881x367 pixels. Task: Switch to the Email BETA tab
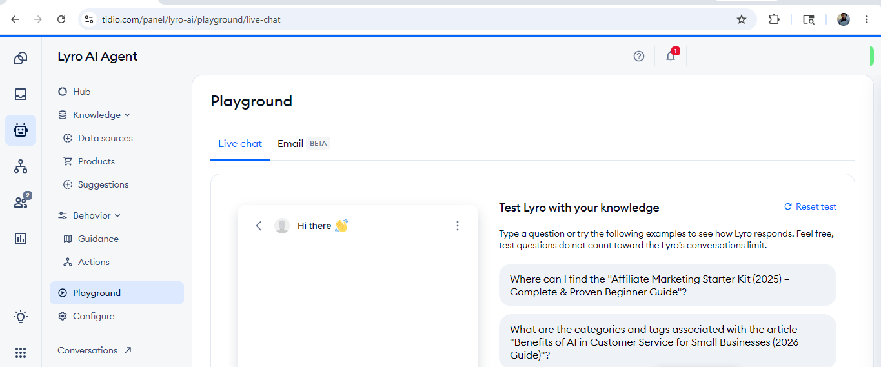pos(303,143)
